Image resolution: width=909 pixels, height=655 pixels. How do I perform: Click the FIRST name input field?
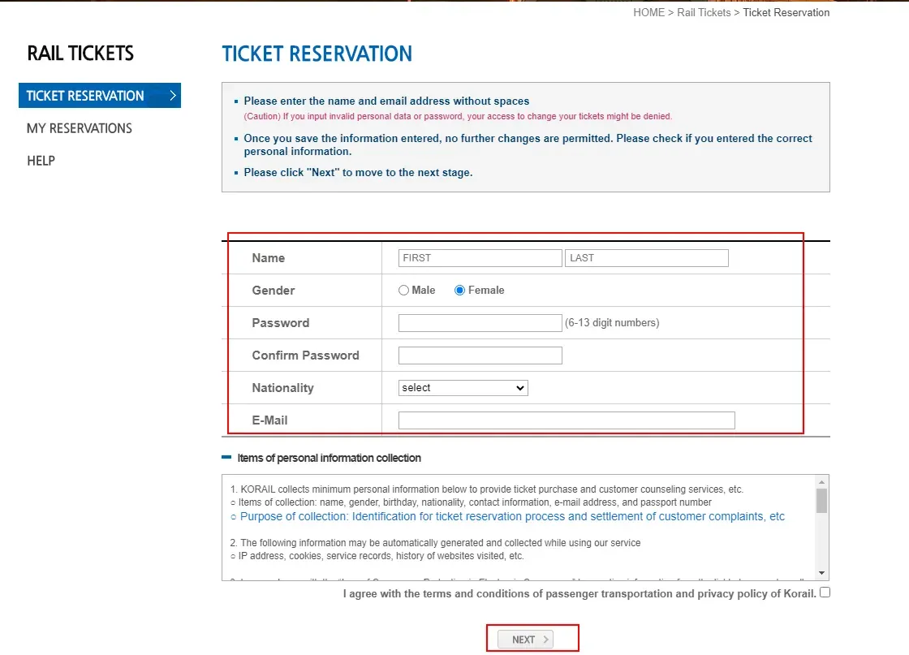479,257
